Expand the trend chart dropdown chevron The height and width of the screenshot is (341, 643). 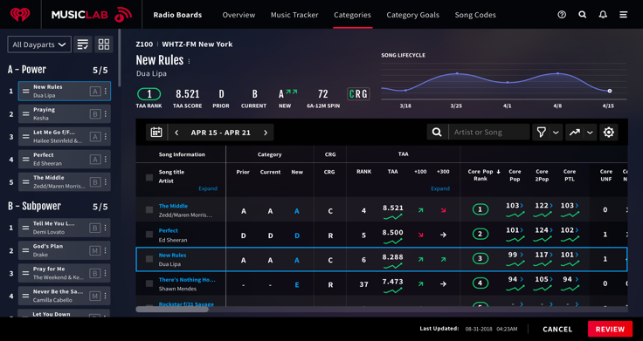[590, 133]
